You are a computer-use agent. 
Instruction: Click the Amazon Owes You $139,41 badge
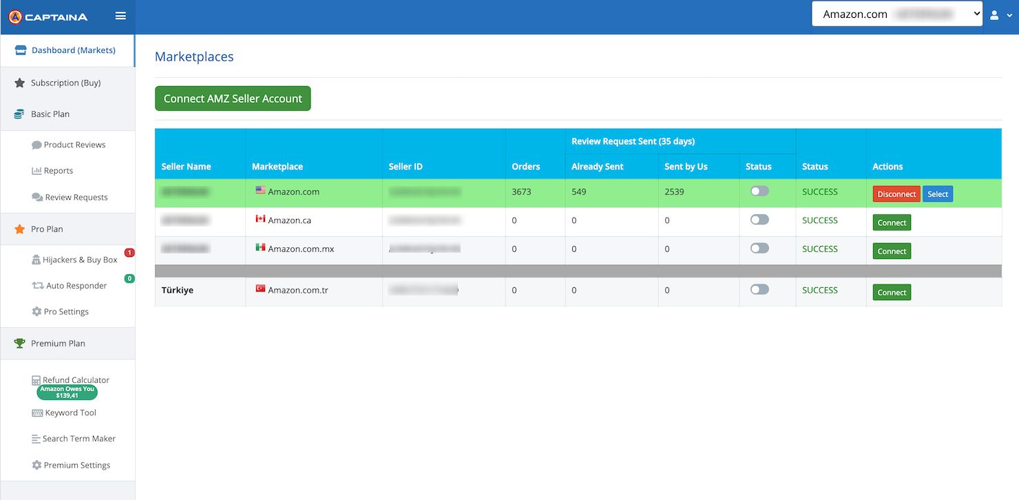coord(67,393)
